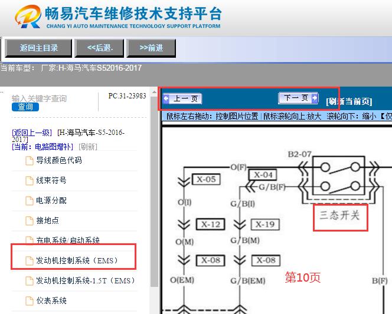The width and height of the screenshot is (392, 314).
Task: Open the 返回上一级 link
Action: pyautogui.click(x=32, y=133)
